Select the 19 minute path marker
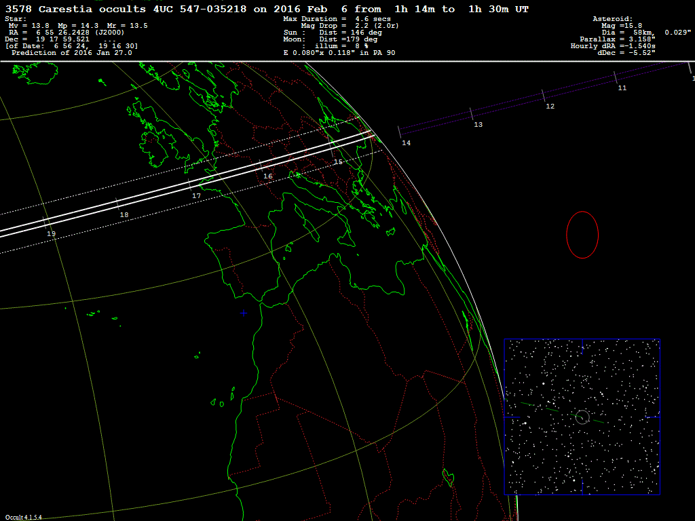Image resolution: width=695 pixels, height=521 pixels. pyautogui.click(x=51, y=233)
